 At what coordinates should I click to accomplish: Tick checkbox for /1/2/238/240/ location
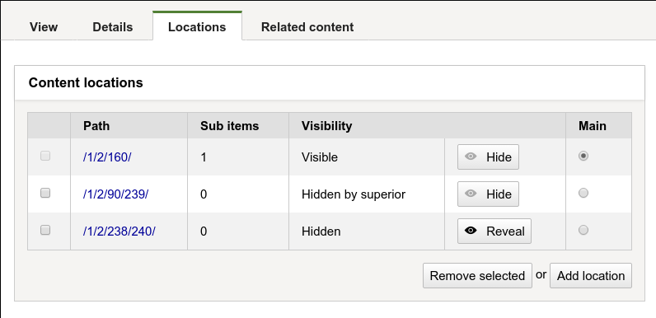(45, 230)
